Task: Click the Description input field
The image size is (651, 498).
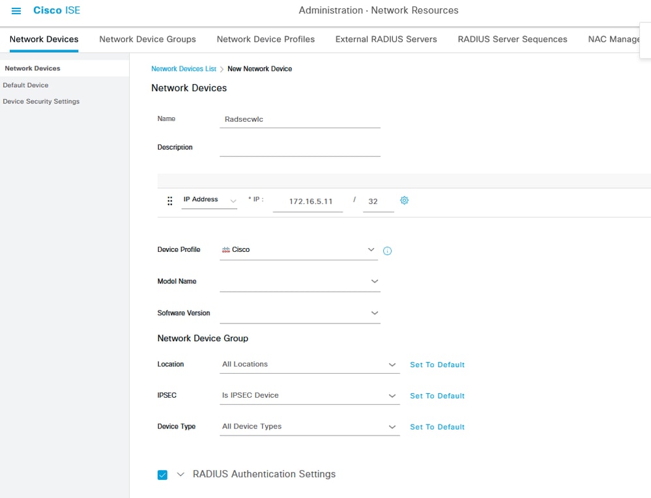Action: (300, 148)
